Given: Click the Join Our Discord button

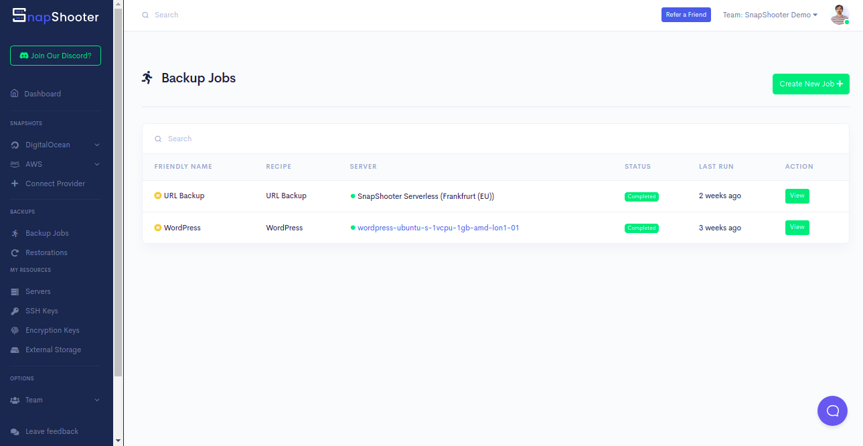Looking at the screenshot, I should click(x=56, y=56).
